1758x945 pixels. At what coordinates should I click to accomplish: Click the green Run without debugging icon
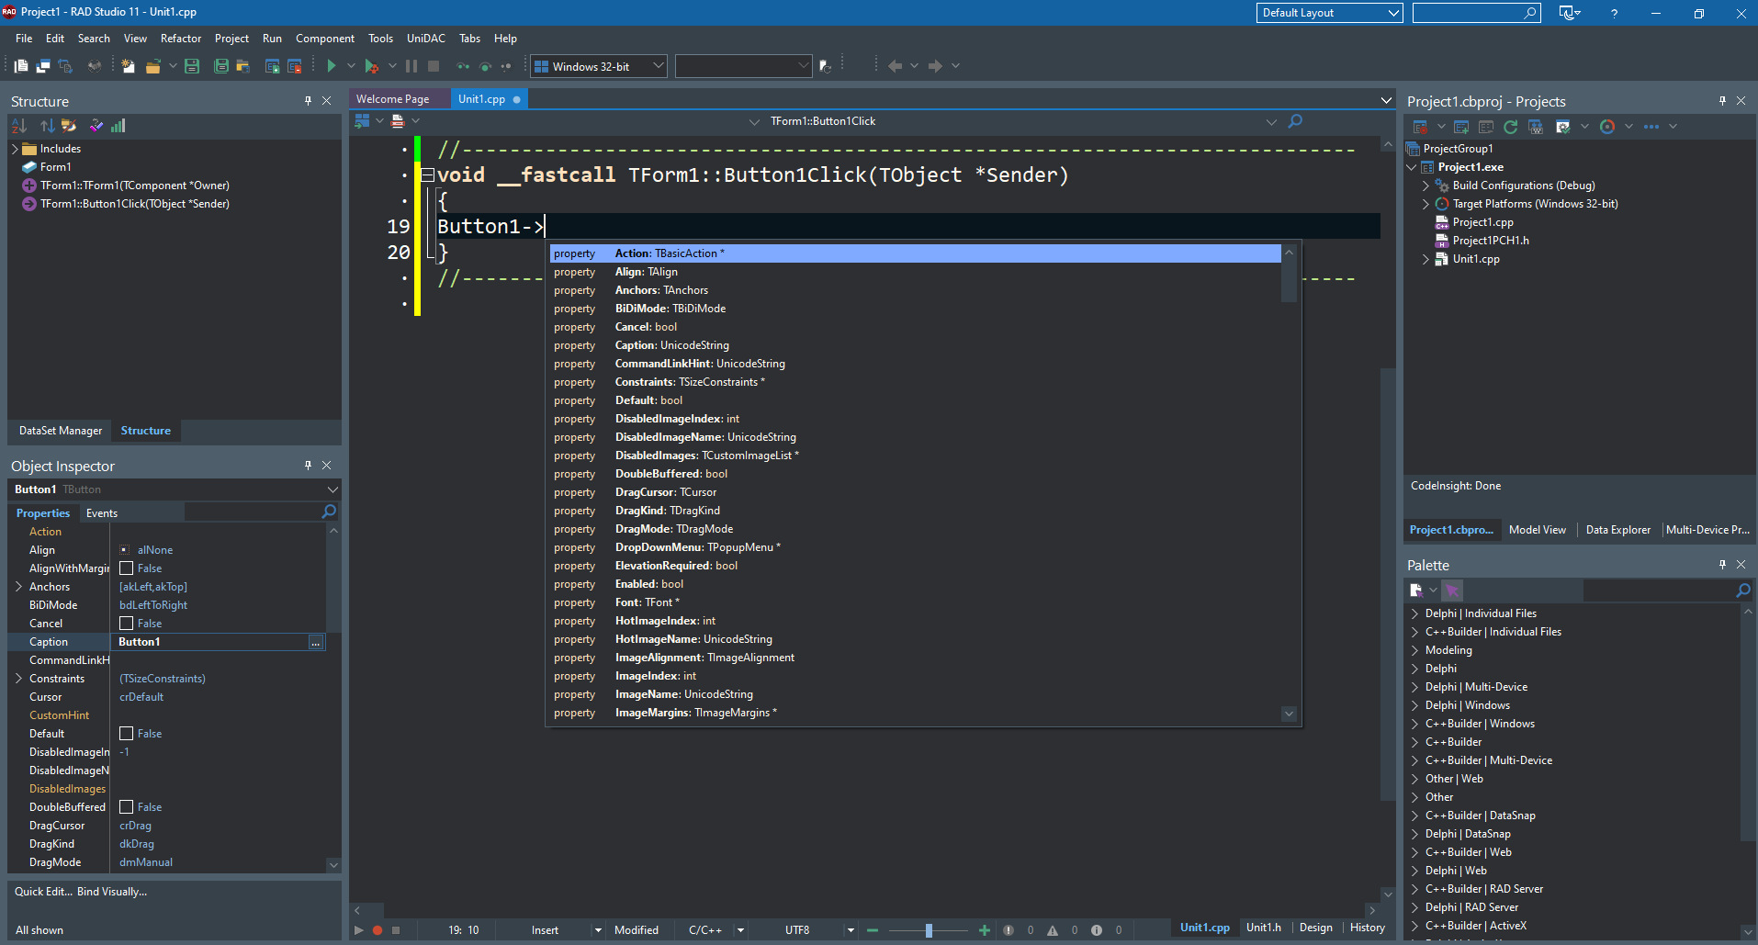[x=332, y=66]
